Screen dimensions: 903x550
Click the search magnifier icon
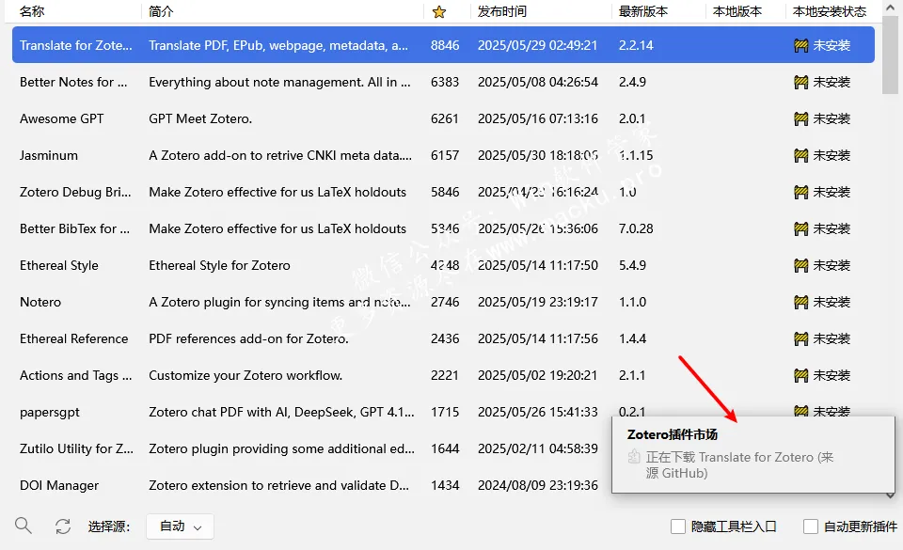click(x=23, y=526)
